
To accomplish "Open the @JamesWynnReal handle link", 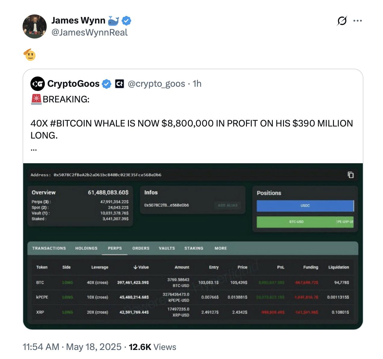I will click(90, 33).
